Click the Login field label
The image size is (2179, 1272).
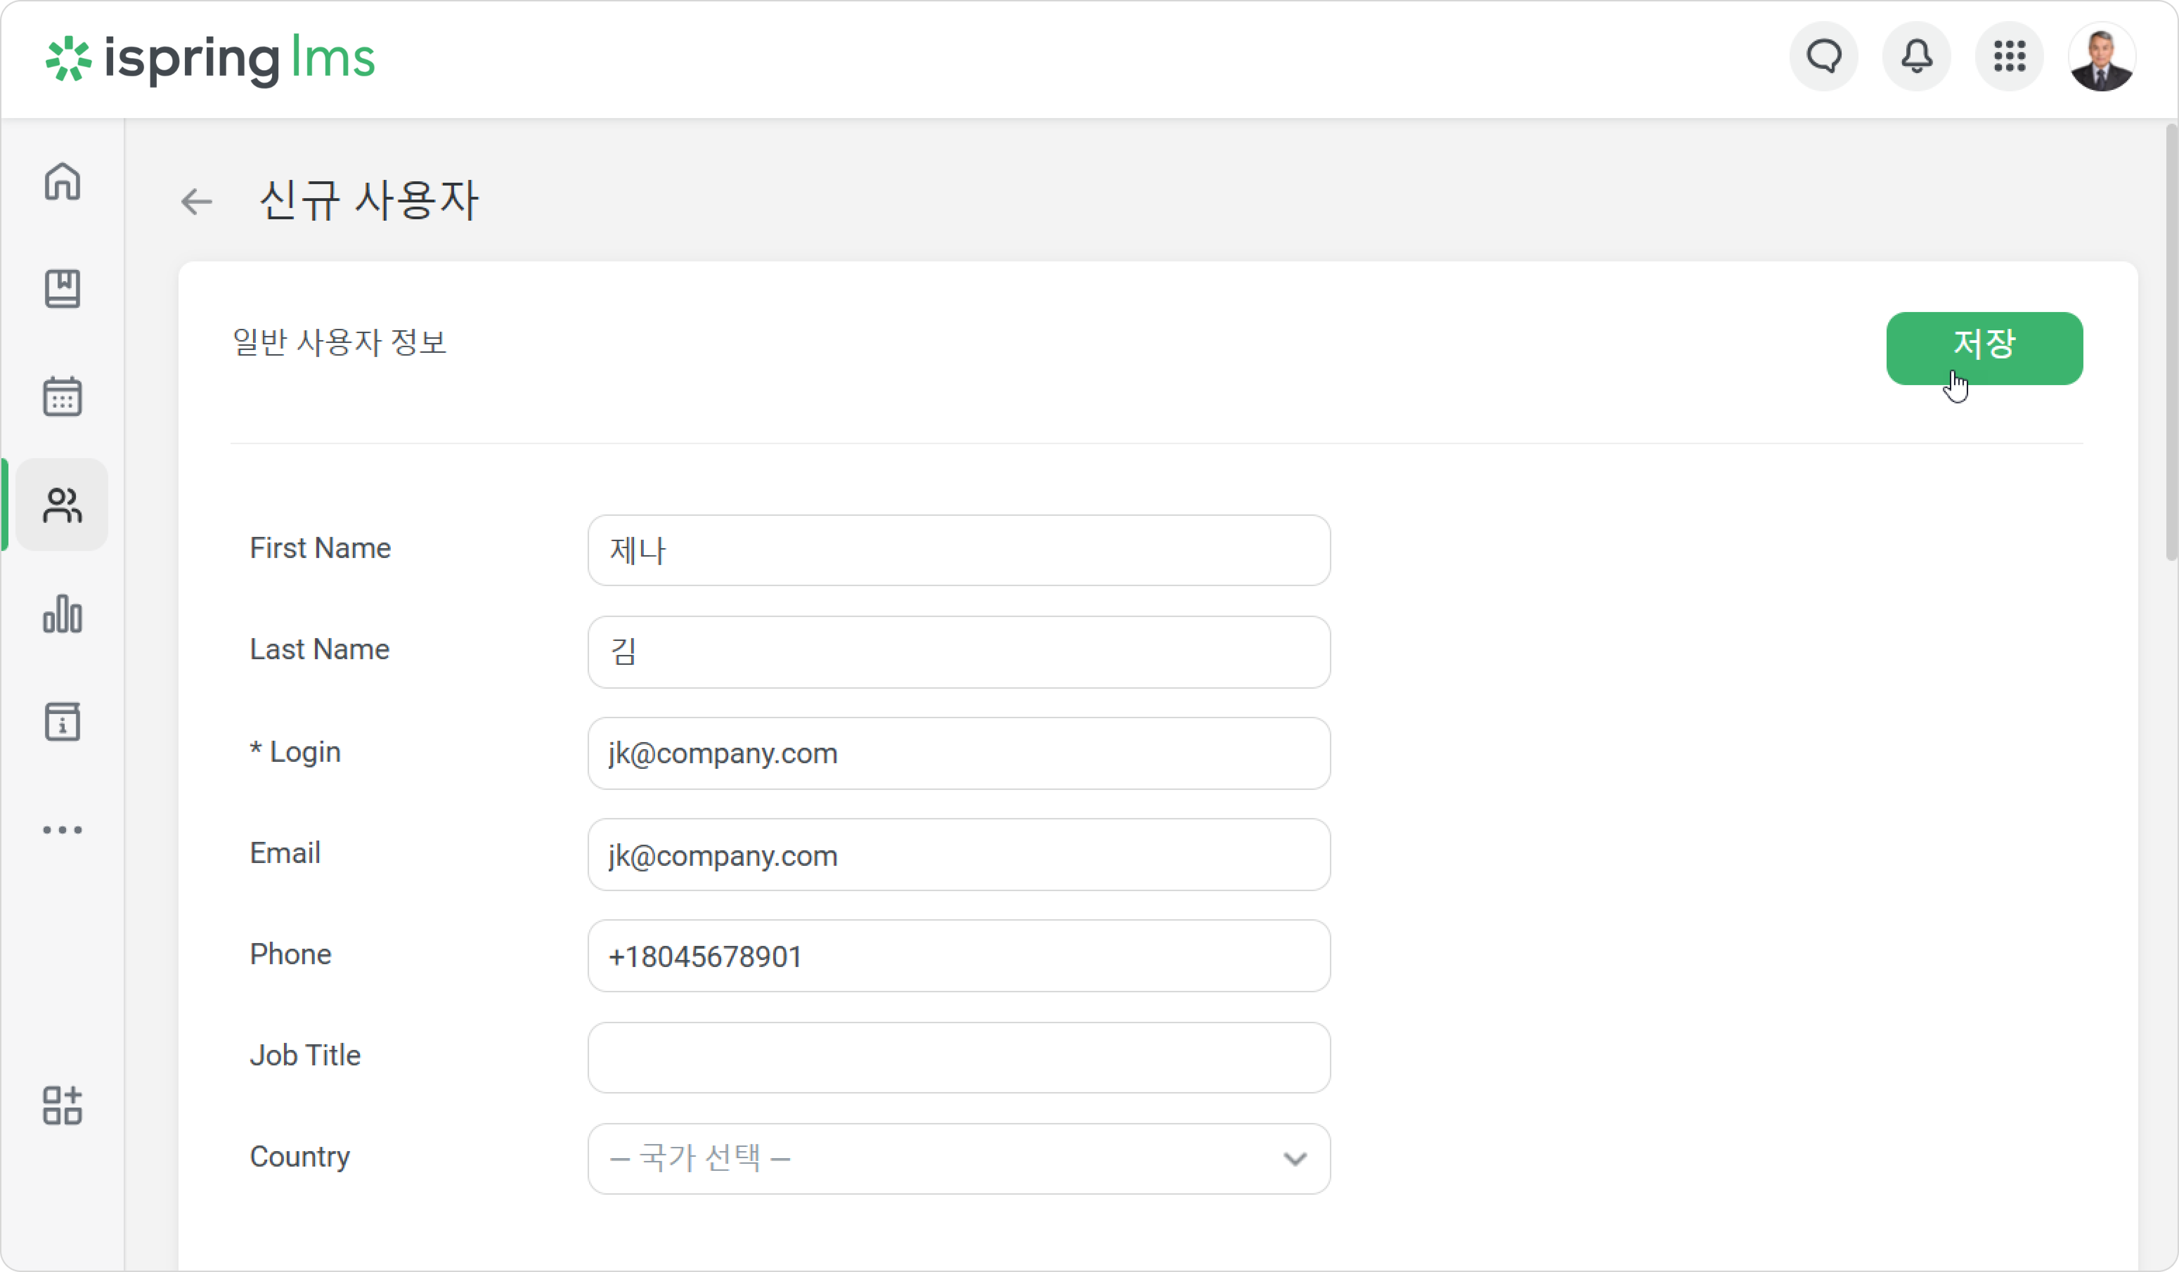click(x=296, y=752)
